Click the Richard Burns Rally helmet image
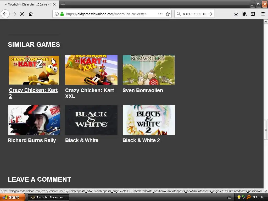This screenshot has height=201, width=268. [34, 120]
